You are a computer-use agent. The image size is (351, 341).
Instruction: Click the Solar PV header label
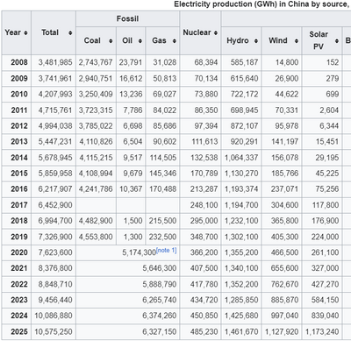[319, 40]
